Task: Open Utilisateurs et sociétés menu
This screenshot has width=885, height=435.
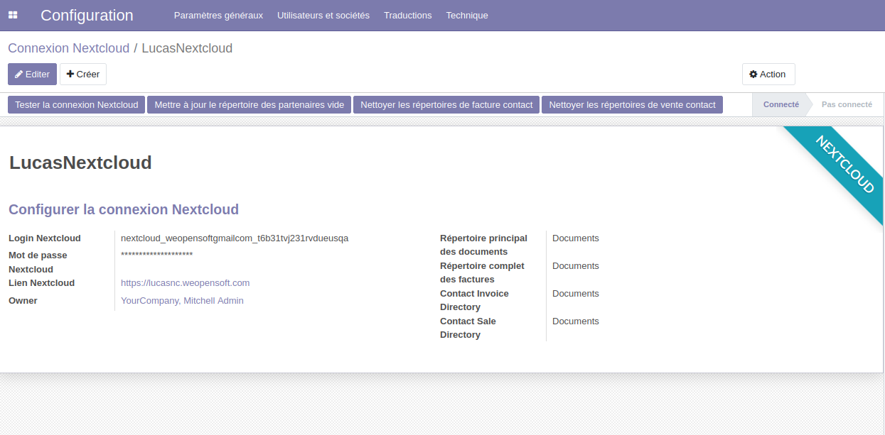Action: pos(323,15)
